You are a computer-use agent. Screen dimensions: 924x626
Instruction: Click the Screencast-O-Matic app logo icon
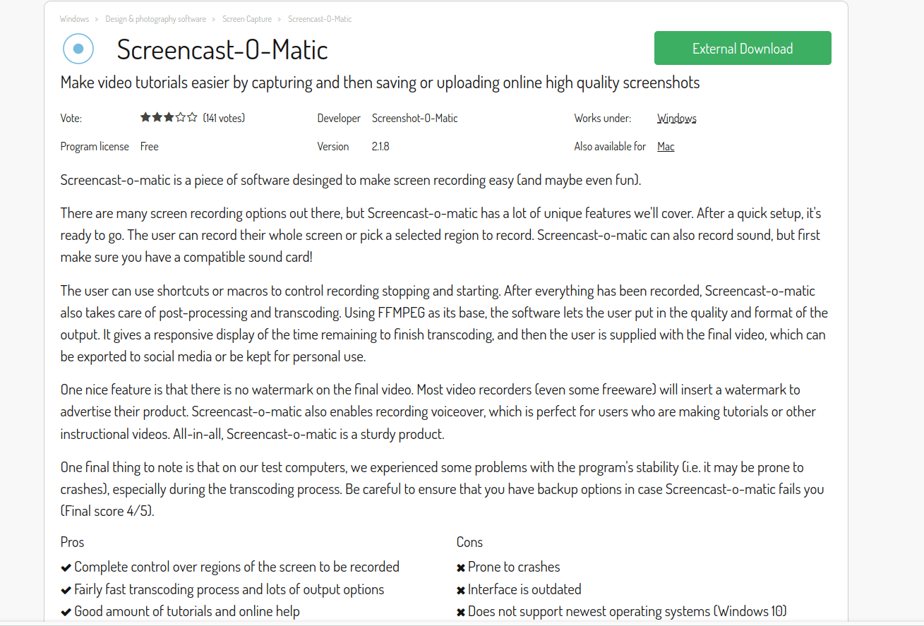coord(78,49)
